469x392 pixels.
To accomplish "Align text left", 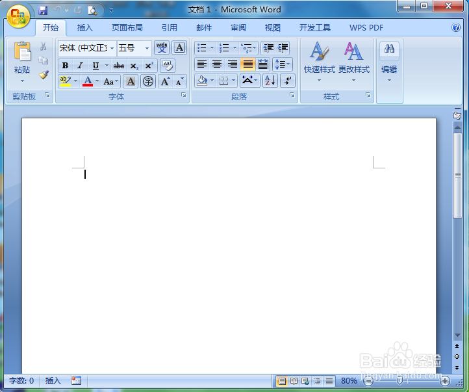I will (202, 64).
